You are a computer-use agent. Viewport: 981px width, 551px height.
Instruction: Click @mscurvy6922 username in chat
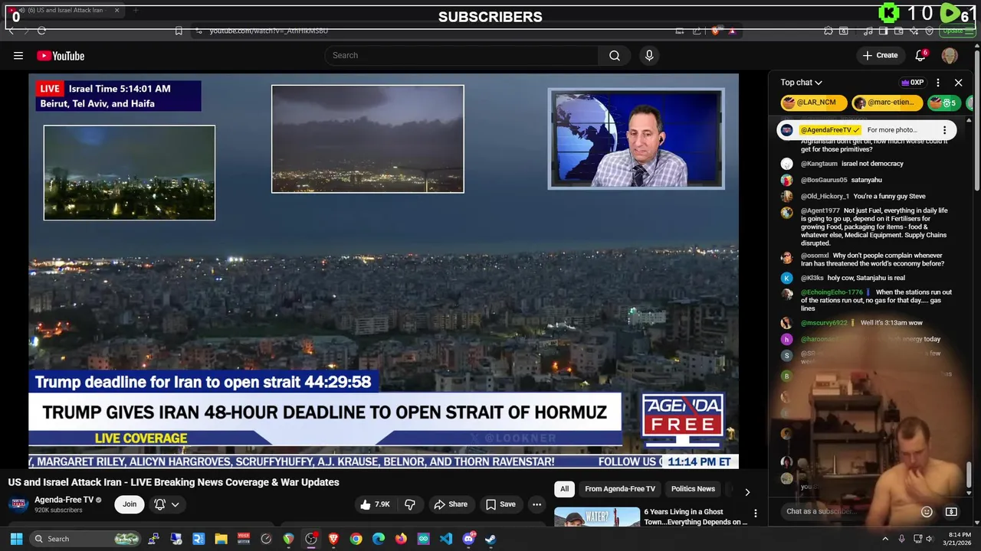tap(824, 323)
